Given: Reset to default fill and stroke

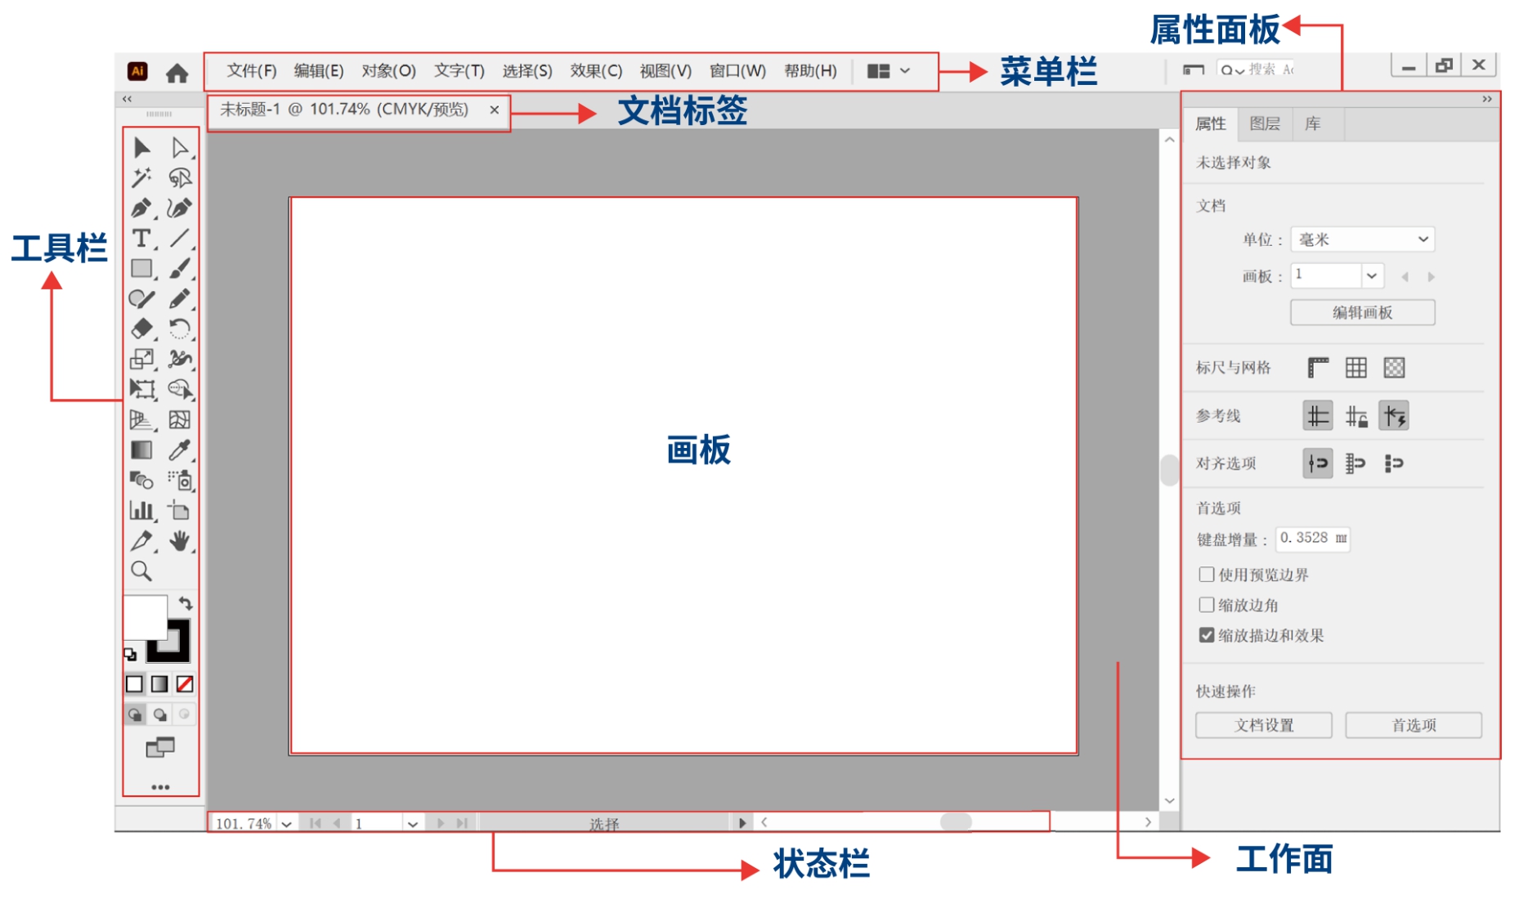Looking at the screenshot, I should click(x=130, y=654).
